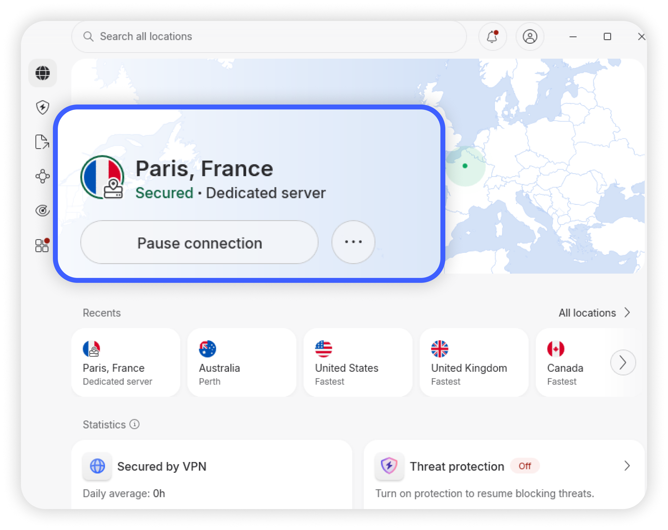The width and height of the screenshot is (668, 530).
Task: Minimize the VPN window
Action: click(573, 37)
